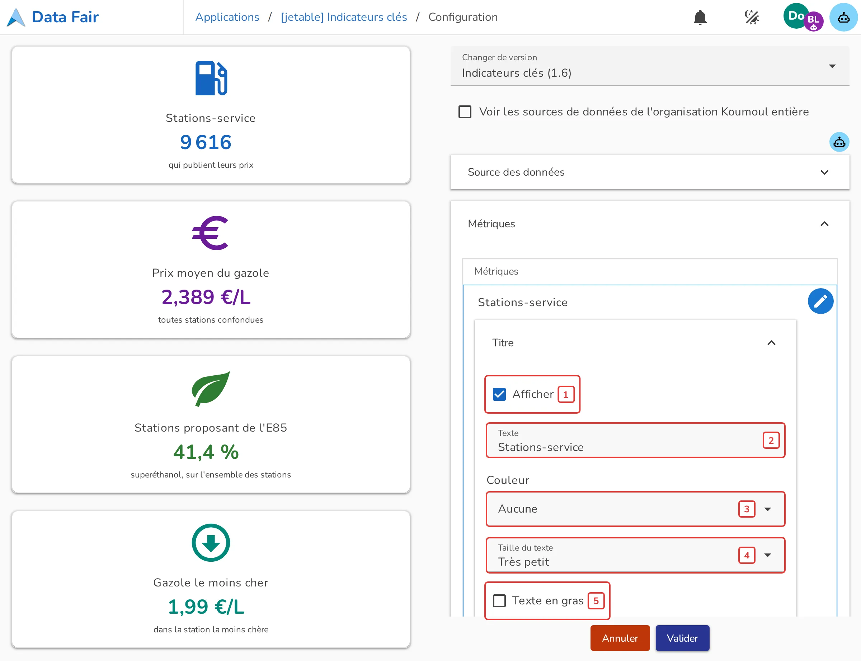Click 'Gazole le moins cher' title

click(211, 583)
